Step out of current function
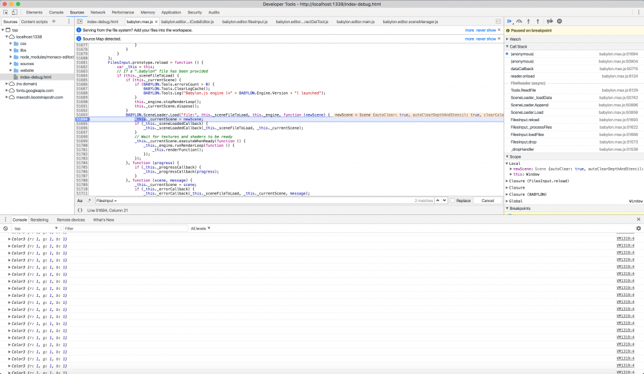This screenshot has height=374, width=644. (x=538, y=21)
